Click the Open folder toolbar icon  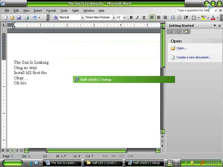point(12,18)
